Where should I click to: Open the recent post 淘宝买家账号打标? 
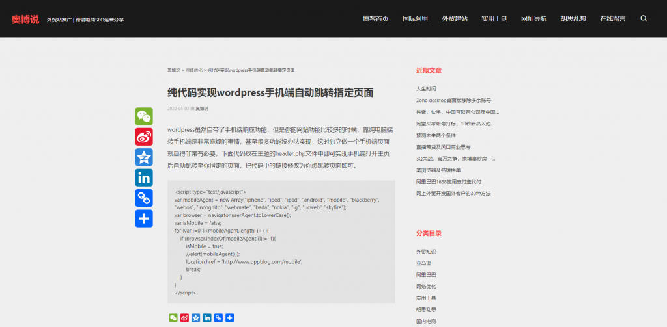tap(455, 124)
